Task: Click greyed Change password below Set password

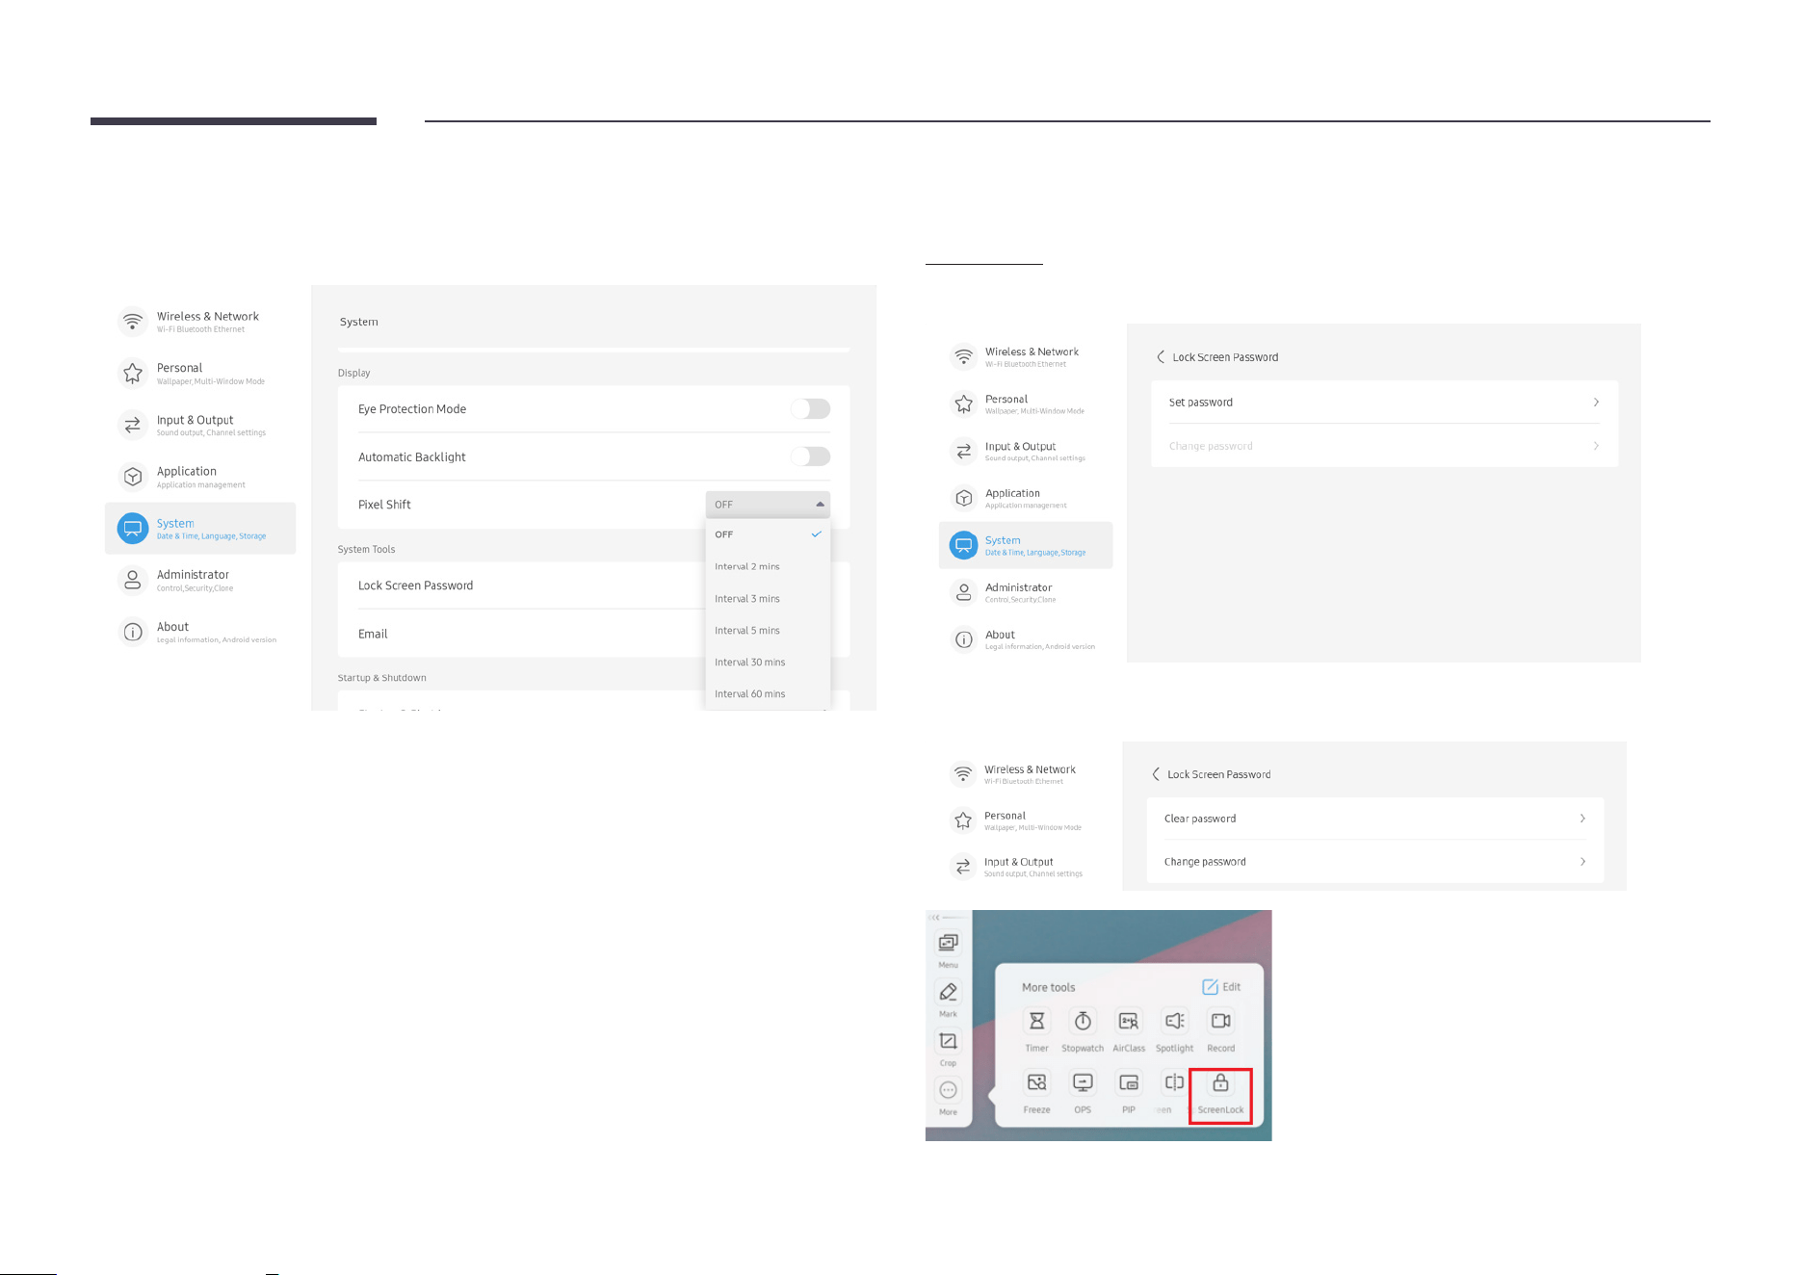Action: click(1384, 446)
